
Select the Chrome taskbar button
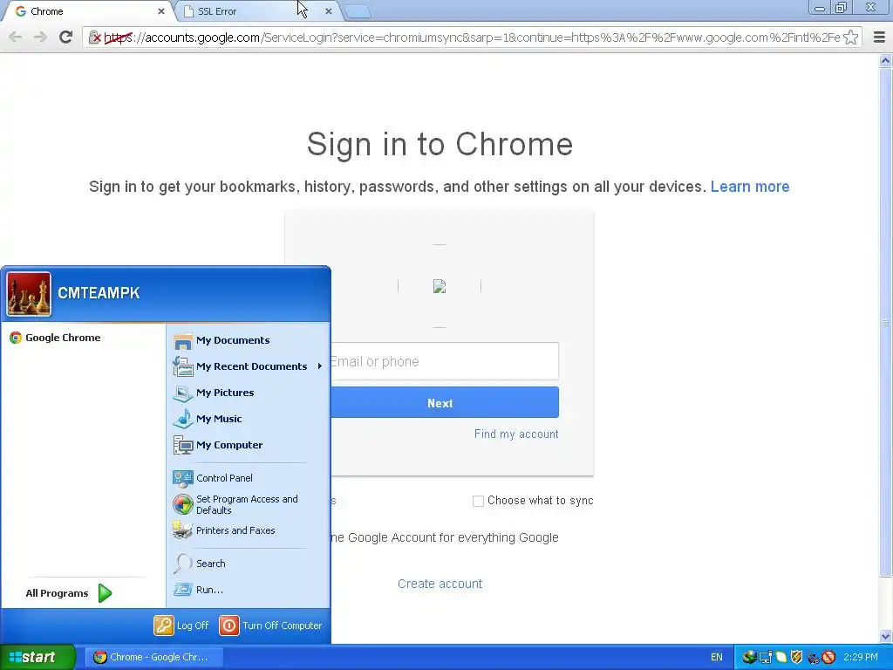[x=153, y=657]
